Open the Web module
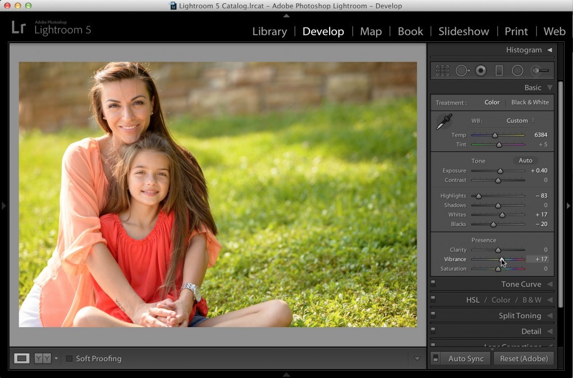The width and height of the screenshot is (573, 378). click(x=555, y=31)
